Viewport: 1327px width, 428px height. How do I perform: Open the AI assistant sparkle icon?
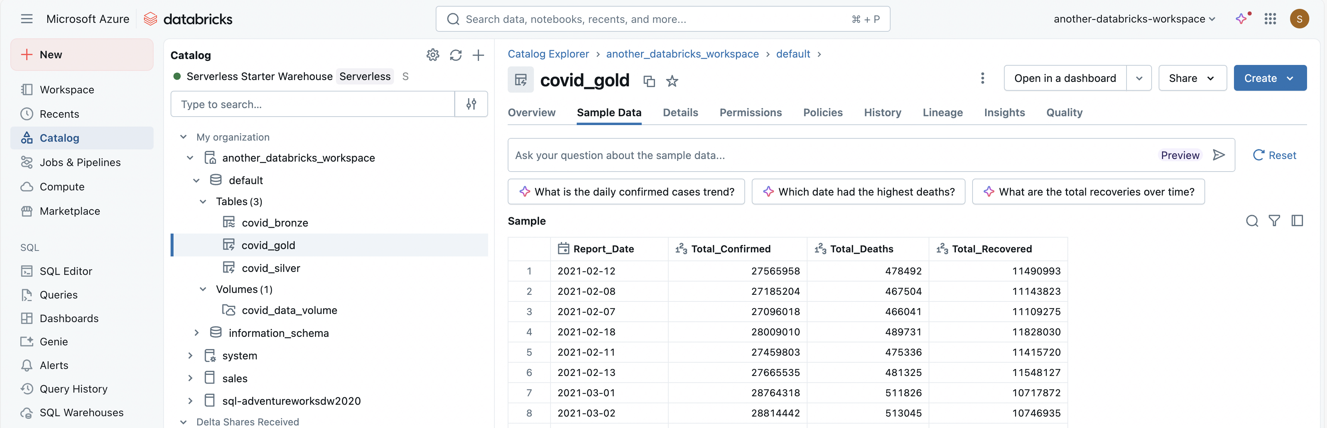pos(1241,18)
